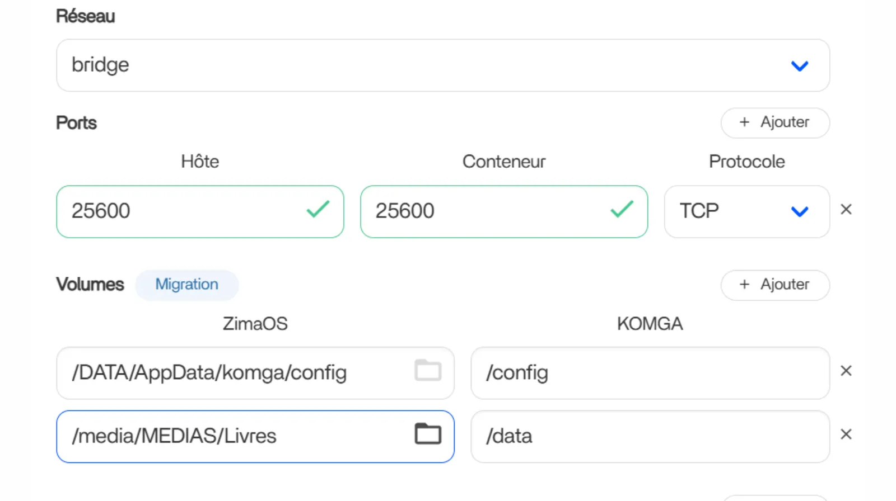Click the /data container path field
The width and height of the screenshot is (896, 501).
(x=650, y=436)
